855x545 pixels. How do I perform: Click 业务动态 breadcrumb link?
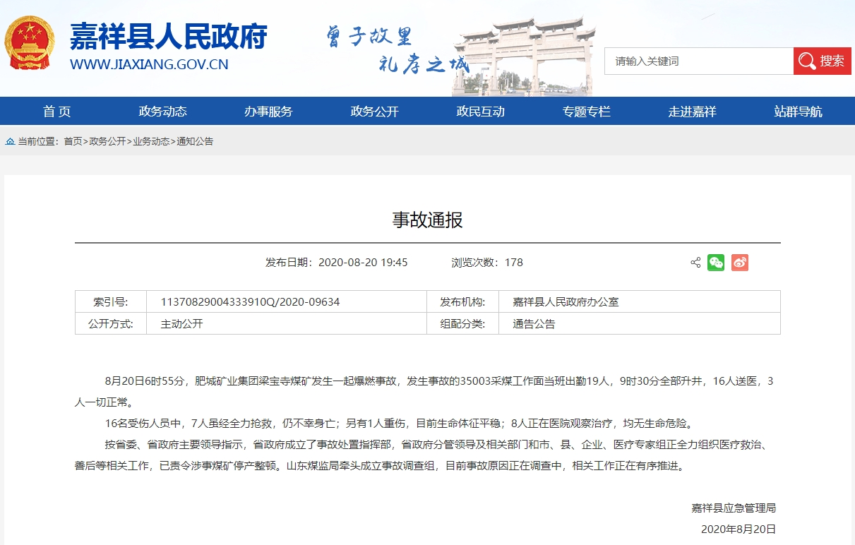tap(151, 141)
